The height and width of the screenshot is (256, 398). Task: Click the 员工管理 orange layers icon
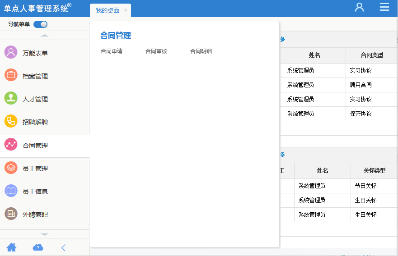[x=11, y=168]
